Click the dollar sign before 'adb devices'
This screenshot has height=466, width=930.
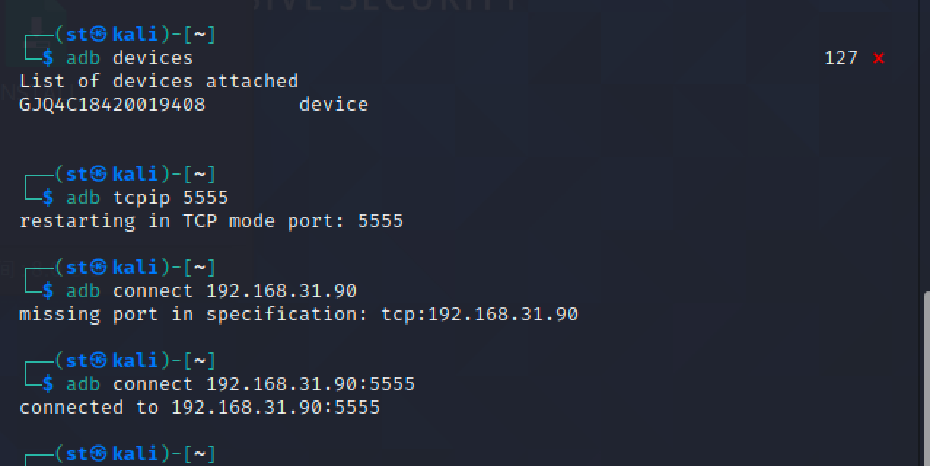[x=48, y=58]
